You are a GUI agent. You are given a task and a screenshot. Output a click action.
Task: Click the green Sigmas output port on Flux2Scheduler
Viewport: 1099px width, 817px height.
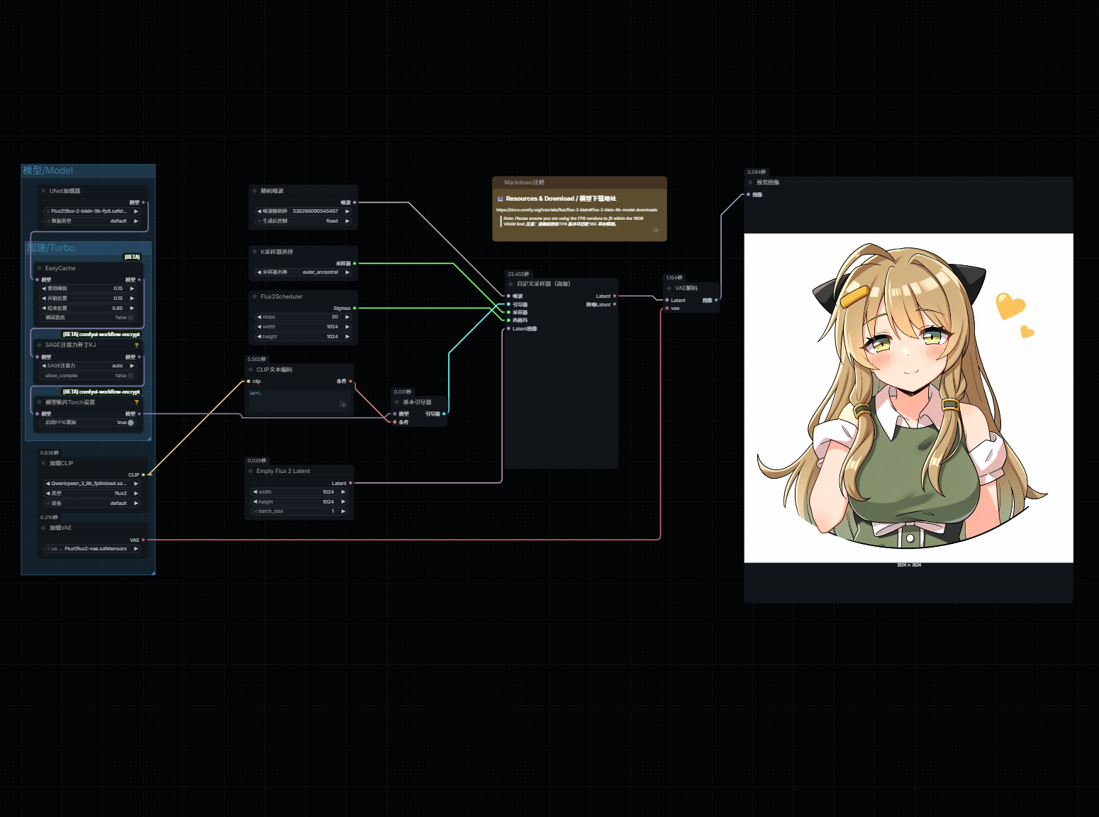(355, 309)
